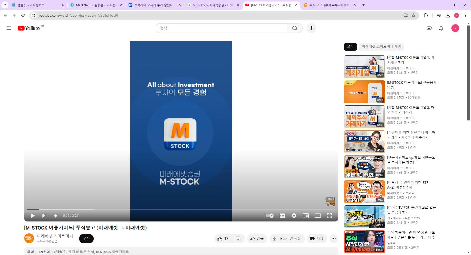Open the player settings gear

pyautogui.click(x=294, y=216)
